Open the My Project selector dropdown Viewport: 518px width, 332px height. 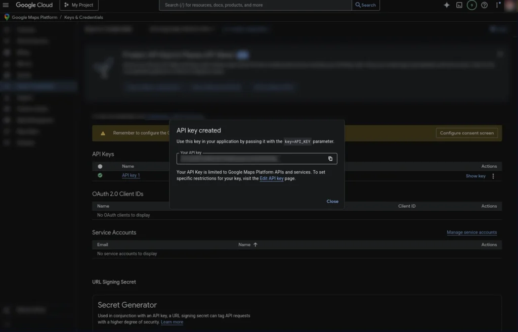[79, 5]
